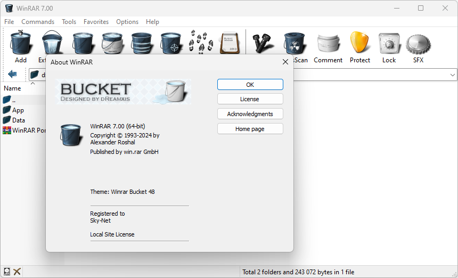458x278 pixels.
Task: Click the Extract To pouring bucket icon
Action: point(52,43)
